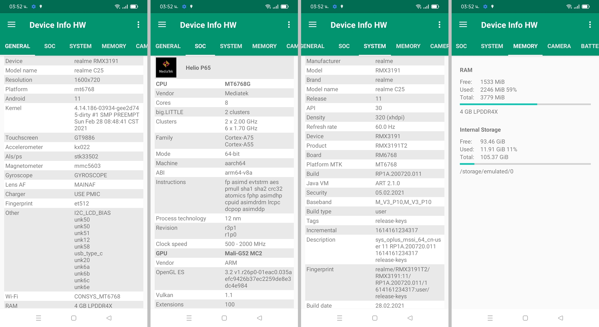This screenshot has width=599, height=327.
Task: Tap Magnetometer mmc5603 row
Action: click(74, 166)
